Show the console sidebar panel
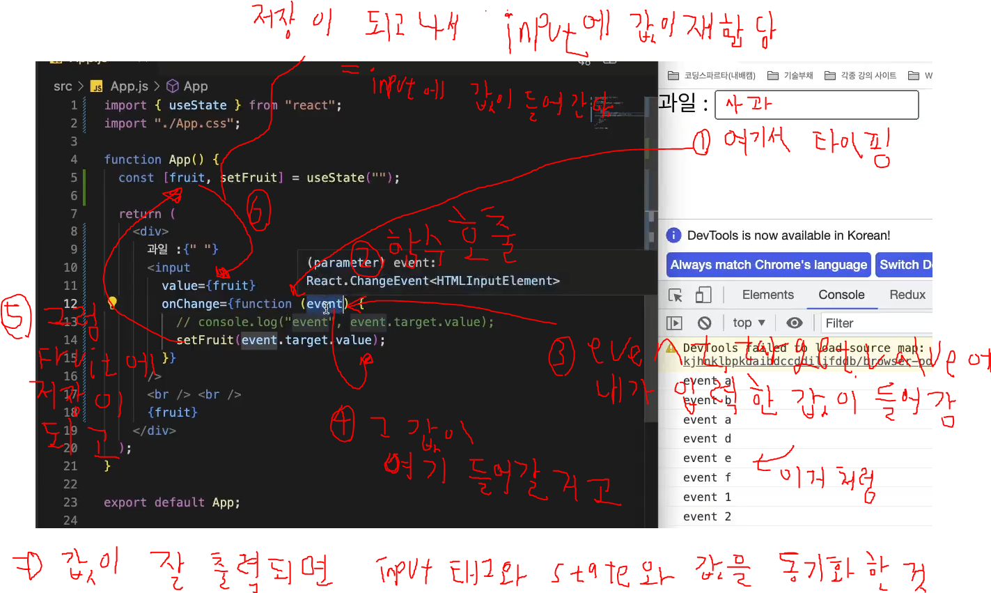Screen dimensions: 991x593 pos(674,323)
